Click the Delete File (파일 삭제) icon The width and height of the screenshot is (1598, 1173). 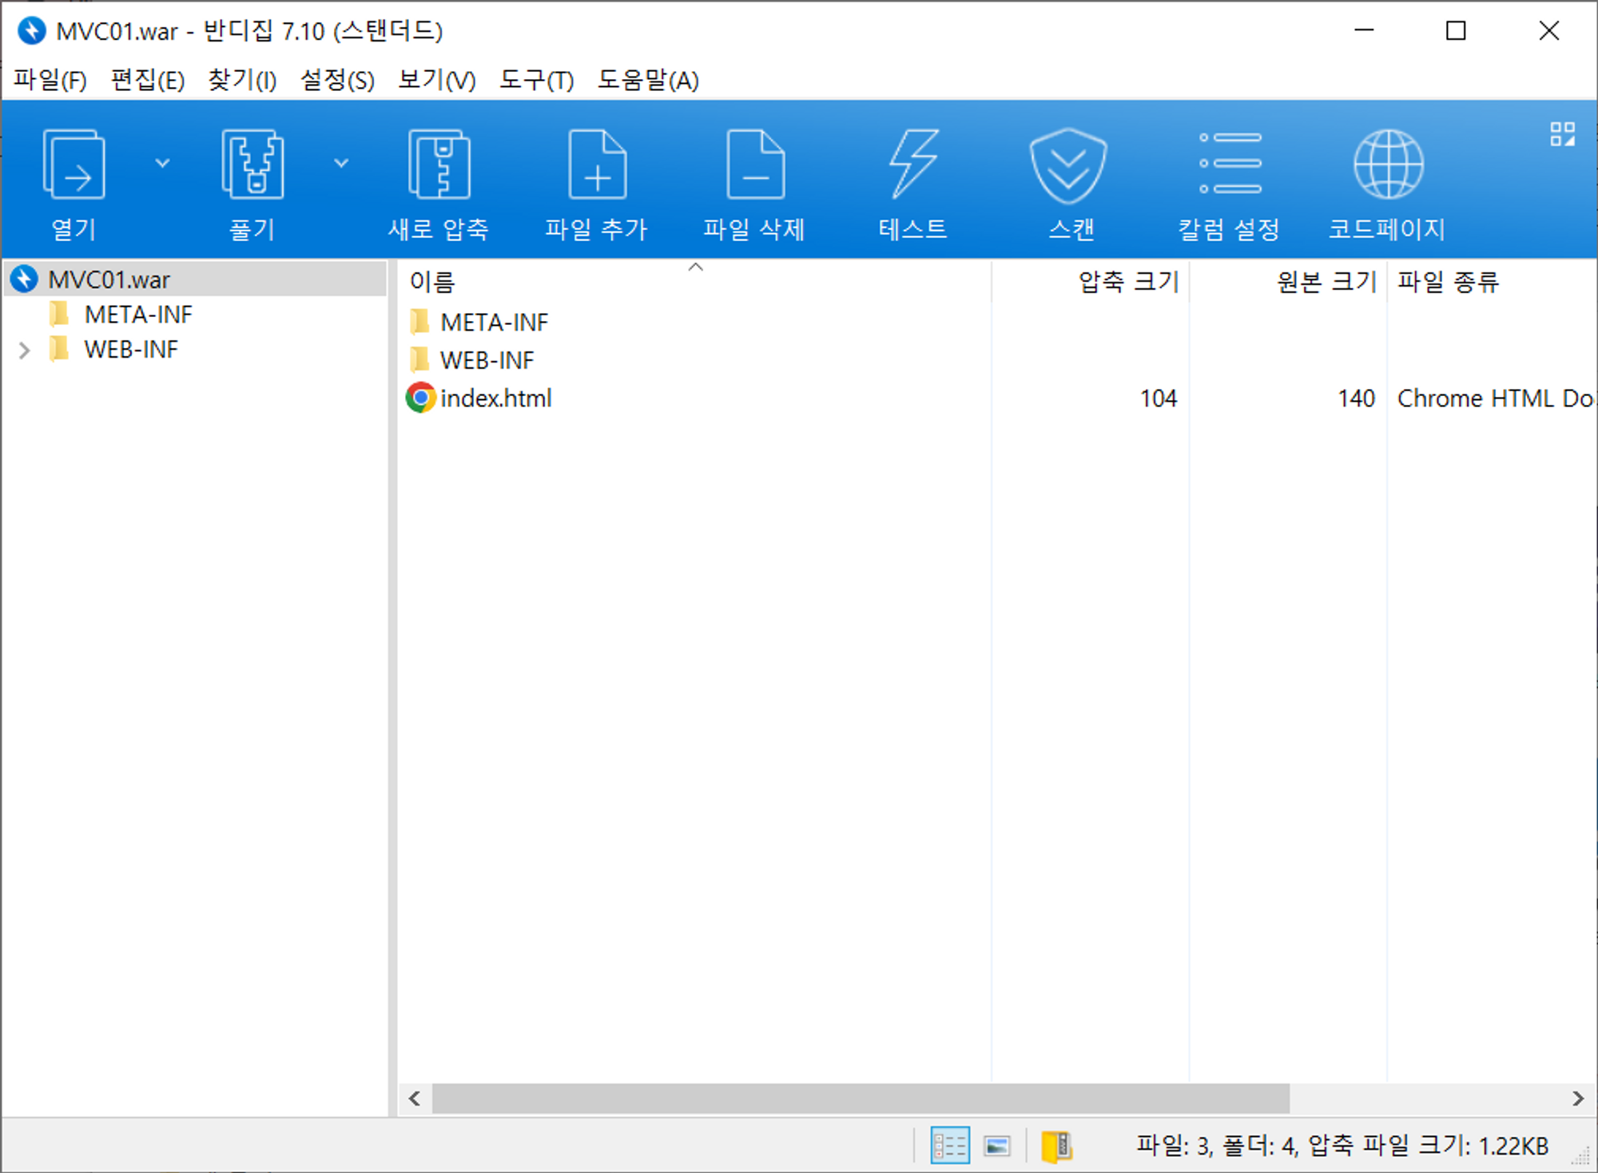pyautogui.click(x=755, y=165)
